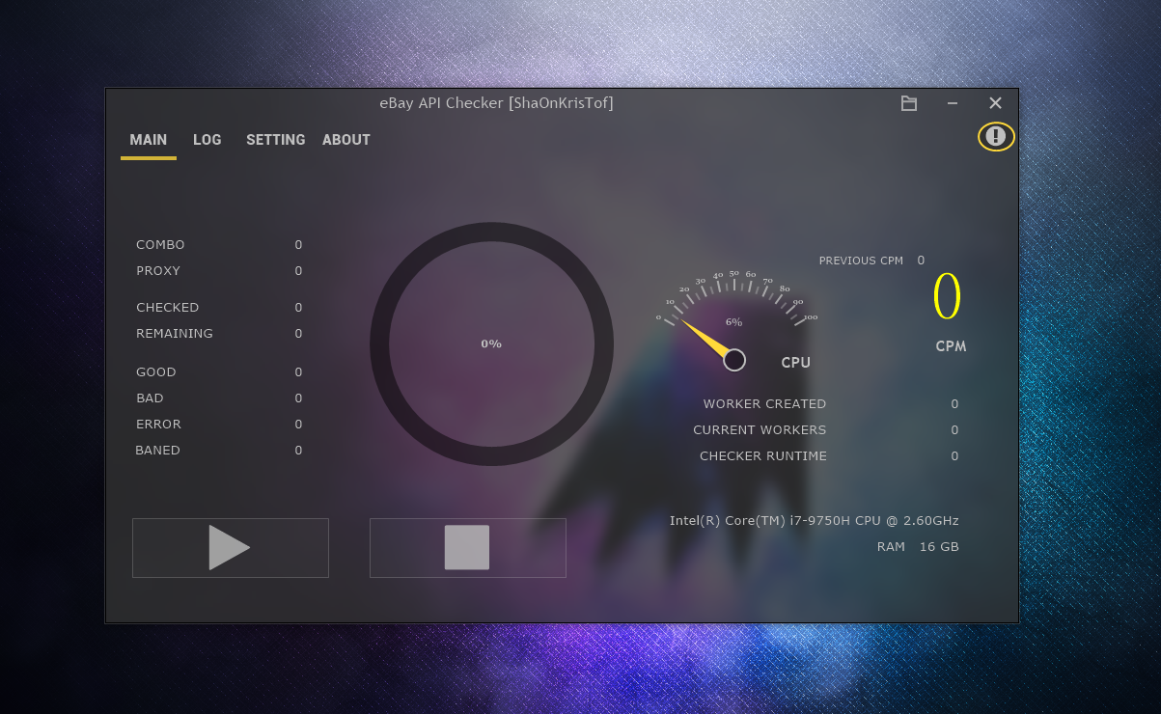Click the CURRENT WORKERS label
This screenshot has width=1161, height=714.
pyautogui.click(x=760, y=430)
